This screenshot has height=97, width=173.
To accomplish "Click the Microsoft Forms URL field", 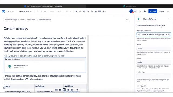I will coord(154,34).
